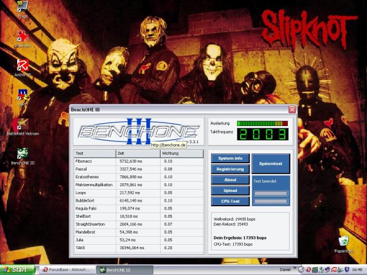Open System-Info in BenchONE
Image resolution: width=367 pixels, height=275 pixels.
coord(231,158)
